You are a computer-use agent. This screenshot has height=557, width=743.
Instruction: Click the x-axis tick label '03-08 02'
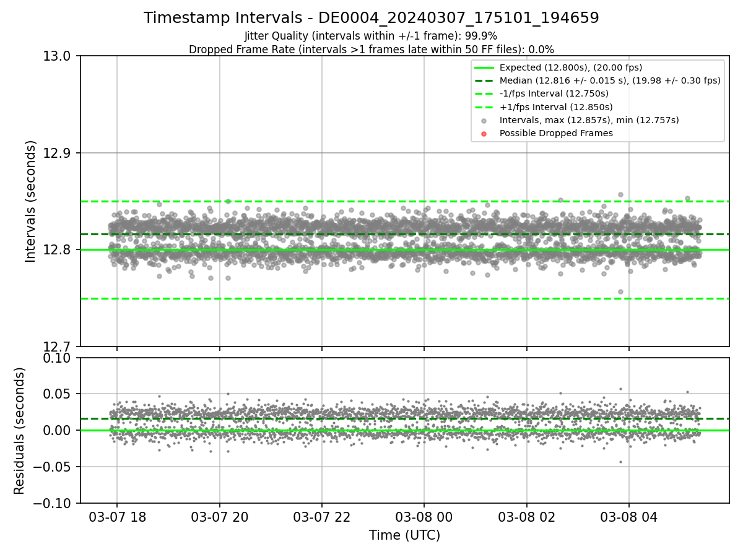tap(527, 517)
